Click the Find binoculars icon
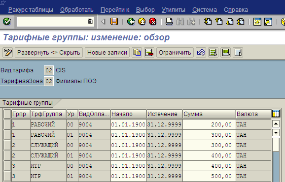 tap(180, 22)
